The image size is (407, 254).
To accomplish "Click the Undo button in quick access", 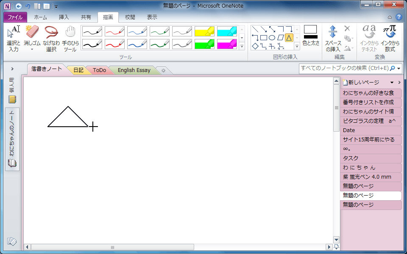I will tap(28, 6).
